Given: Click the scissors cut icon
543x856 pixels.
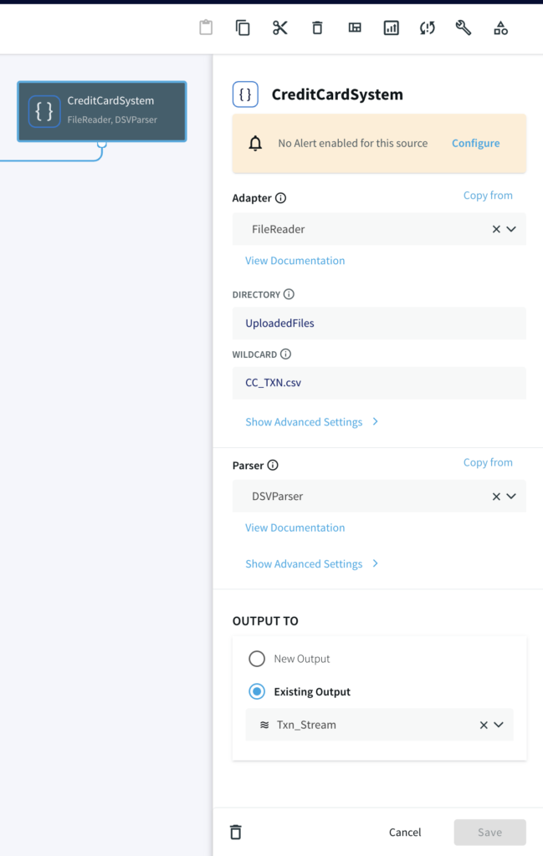Looking at the screenshot, I should coord(279,28).
